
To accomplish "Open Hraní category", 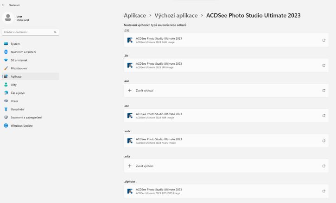I will 31,101.
